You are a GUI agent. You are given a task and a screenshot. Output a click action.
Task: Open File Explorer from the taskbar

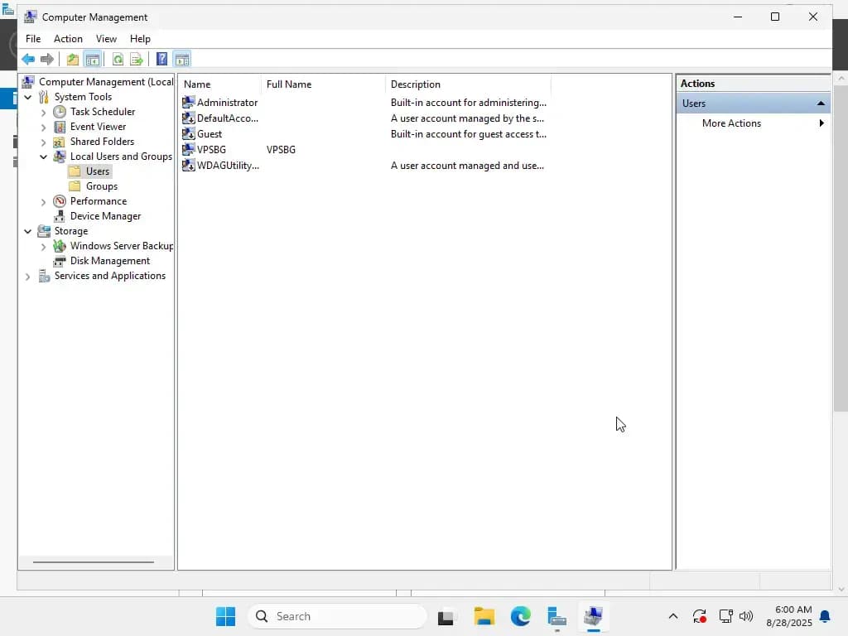[484, 616]
